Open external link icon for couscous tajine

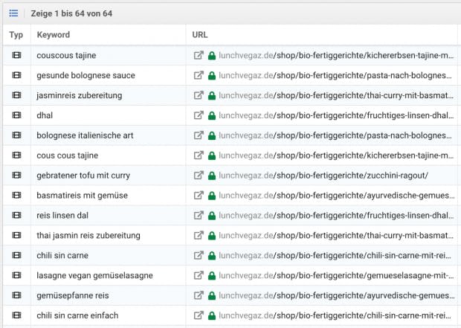pos(199,55)
